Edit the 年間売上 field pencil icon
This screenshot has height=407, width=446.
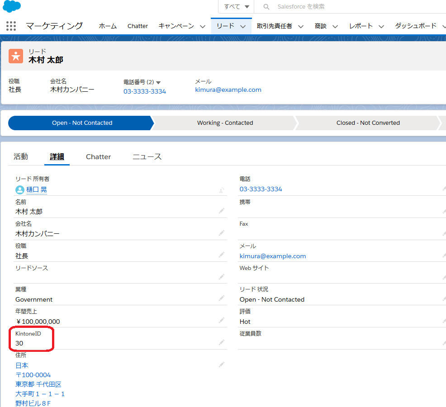(x=221, y=320)
